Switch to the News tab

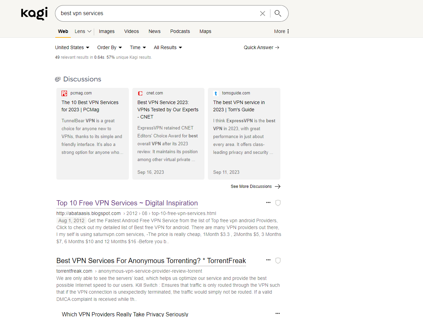(x=155, y=31)
